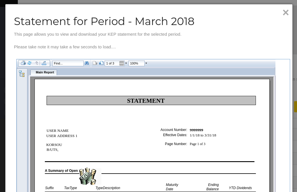The image size is (297, 192).
Task: Click the STATEMENT header banner
Action: (x=151, y=101)
